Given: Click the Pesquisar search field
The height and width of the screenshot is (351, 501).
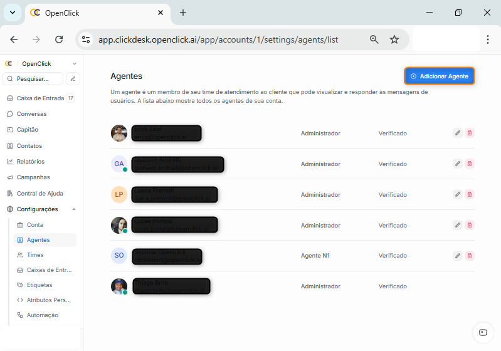Looking at the screenshot, I should [34, 79].
